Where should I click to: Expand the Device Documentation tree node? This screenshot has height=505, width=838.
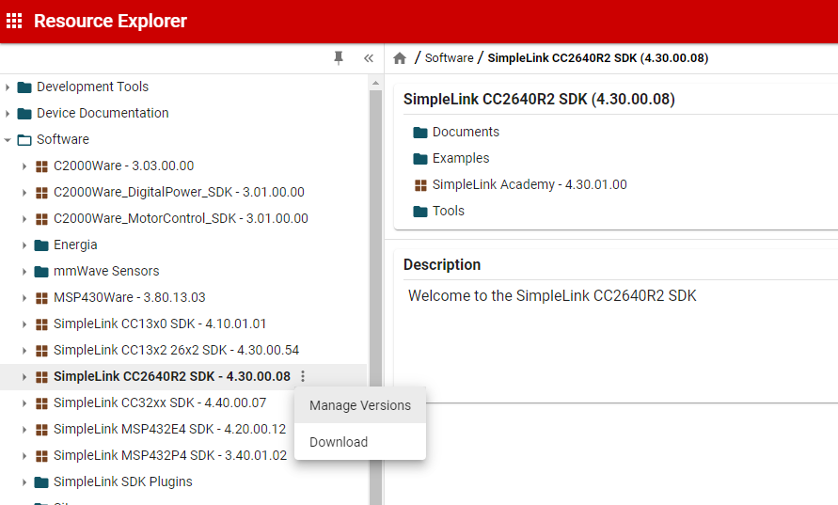tap(7, 113)
